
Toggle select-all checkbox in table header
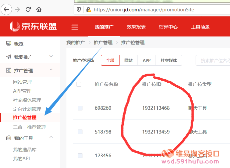[79, 84]
